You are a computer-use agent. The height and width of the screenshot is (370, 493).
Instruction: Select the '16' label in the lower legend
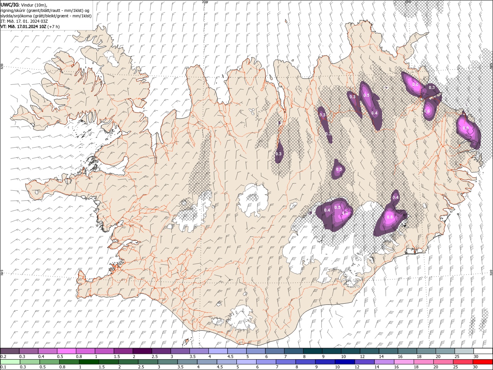tap(396, 367)
